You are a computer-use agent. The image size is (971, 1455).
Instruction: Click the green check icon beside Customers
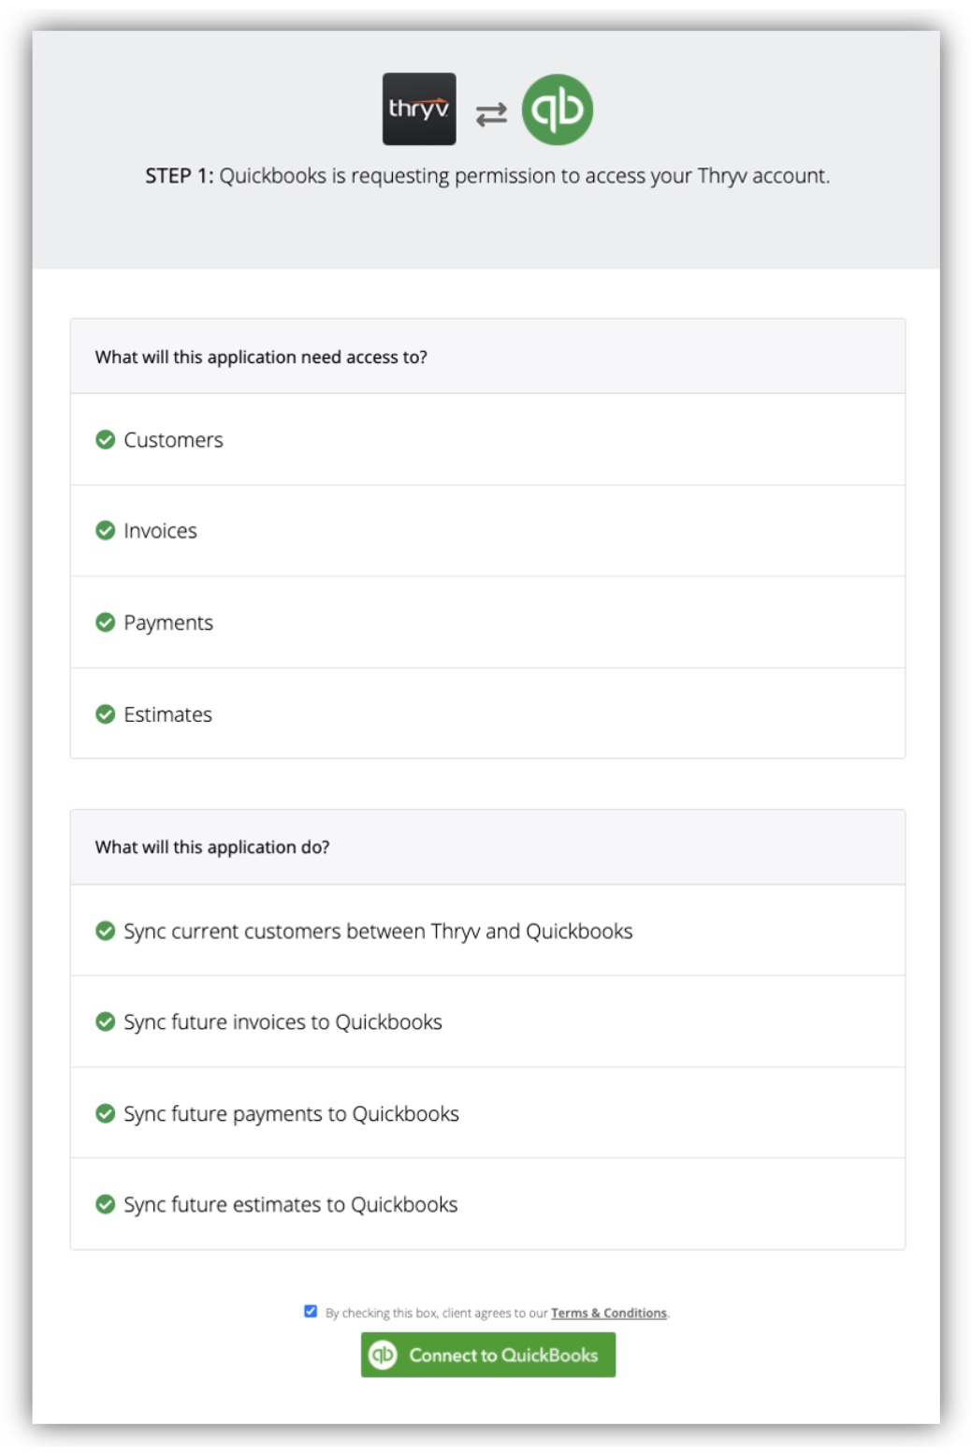click(106, 439)
